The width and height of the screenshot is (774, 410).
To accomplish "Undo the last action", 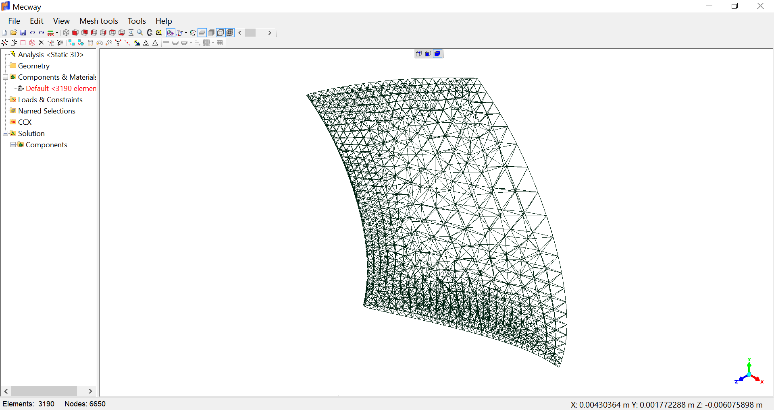I will click(32, 33).
